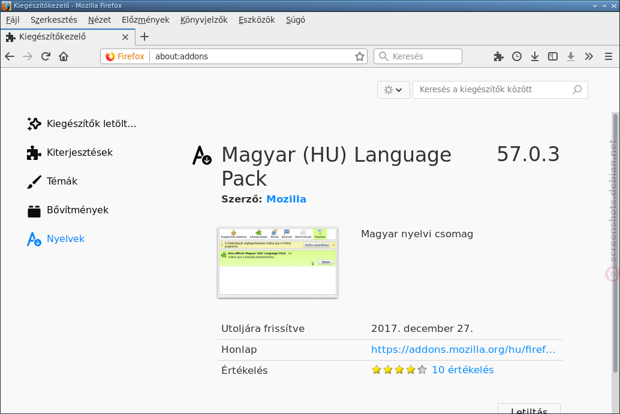620x414 pixels.
Task: Click the Utoljára frissítve label
Action: pyautogui.click(x=263, y=329)
